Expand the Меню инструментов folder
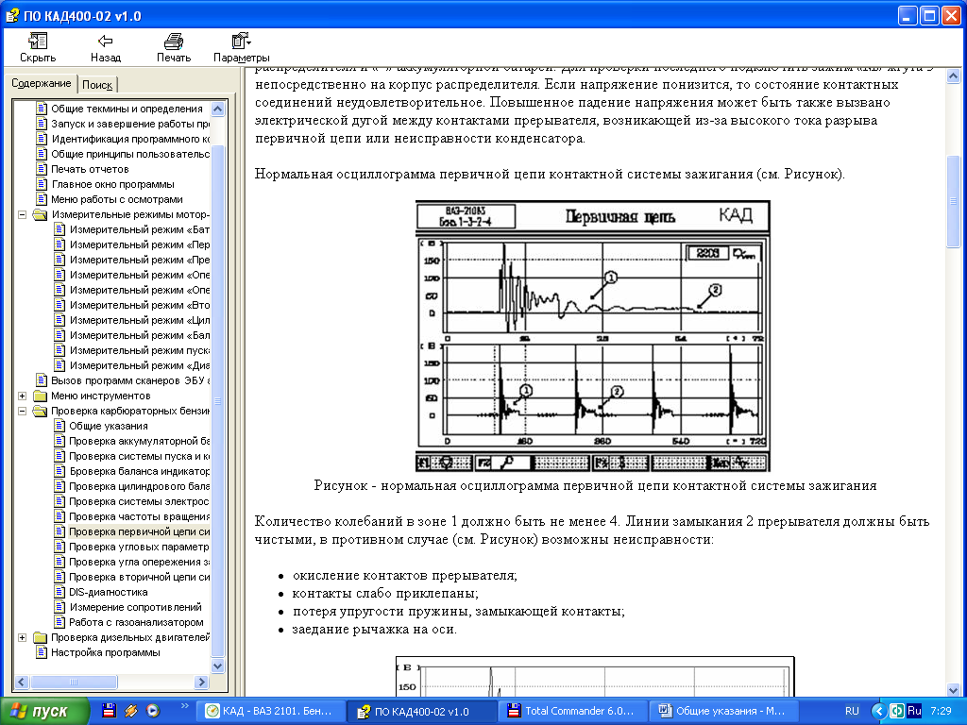Viewport: 967px width, 725px height. [x=23, y=396]
